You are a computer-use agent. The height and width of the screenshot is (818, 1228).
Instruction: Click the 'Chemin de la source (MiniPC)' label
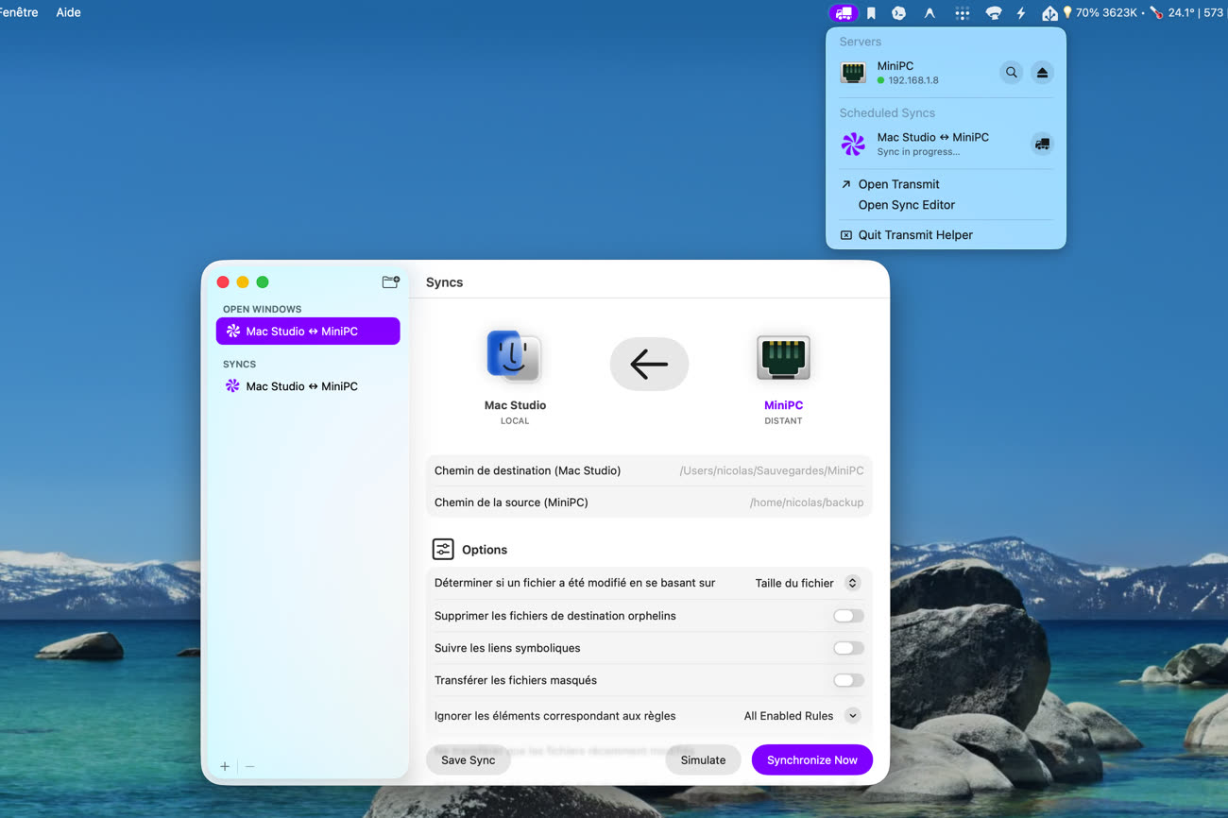511,503
